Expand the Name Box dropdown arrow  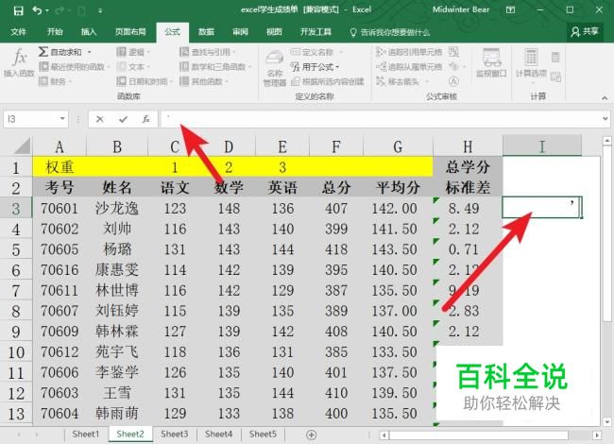pyautogui.click(x=62, y=119)
